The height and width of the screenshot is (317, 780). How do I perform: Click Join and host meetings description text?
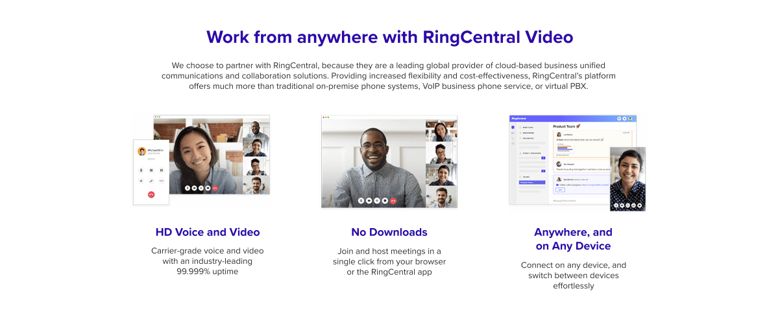(389, 261)
